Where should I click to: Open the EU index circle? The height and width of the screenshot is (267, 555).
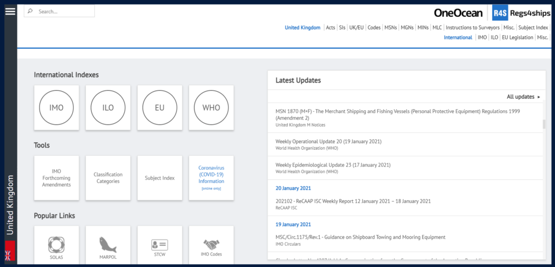pyautogui.click(x=160, y=108)
